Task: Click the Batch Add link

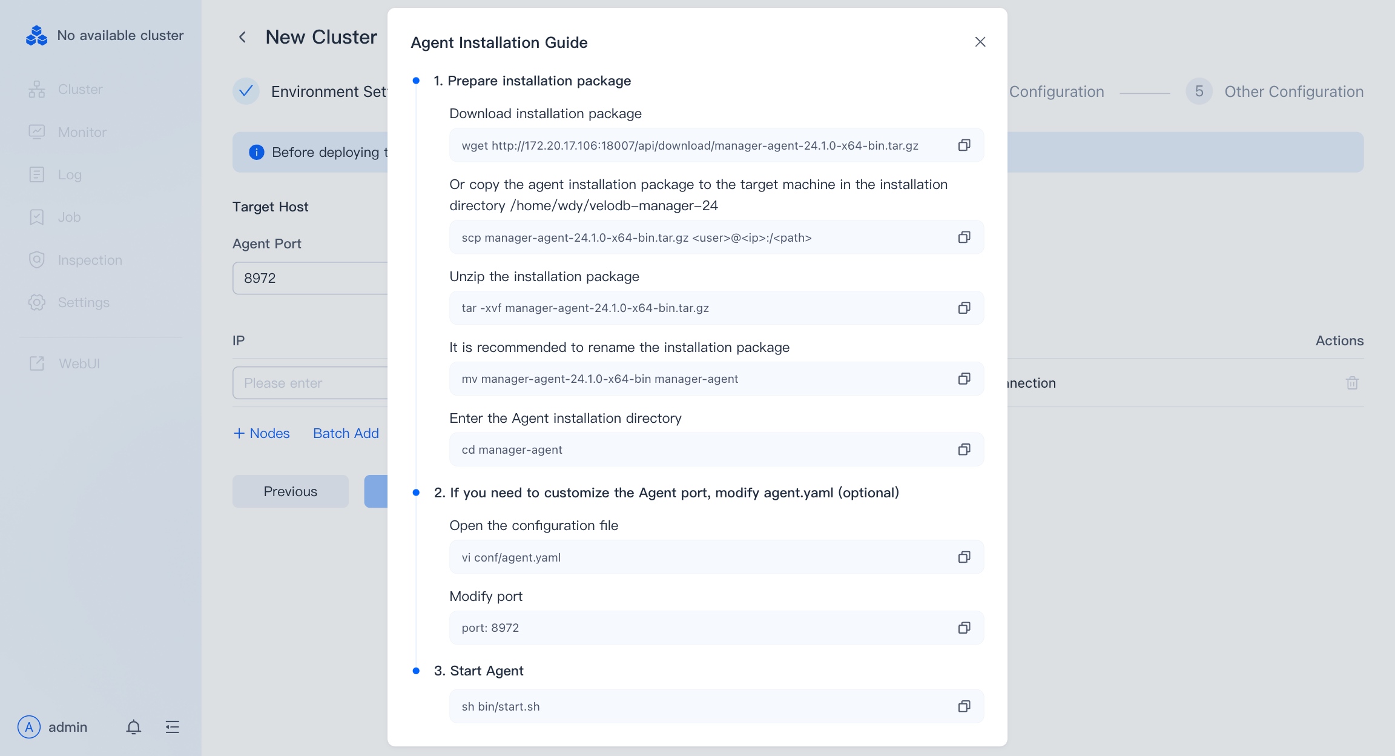Action: coord(346,433)
